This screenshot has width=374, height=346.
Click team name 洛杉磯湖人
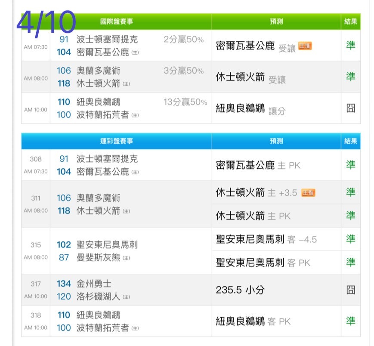[x=98, y=297]
